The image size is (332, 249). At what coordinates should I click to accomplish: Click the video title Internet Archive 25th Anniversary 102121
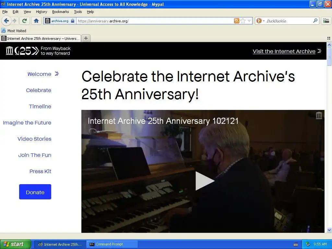[x=163, y=121]
